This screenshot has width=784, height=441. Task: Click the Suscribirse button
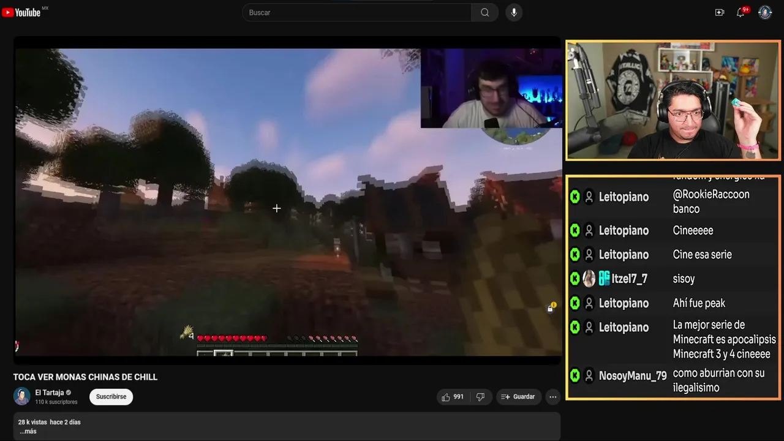point(111,397)
